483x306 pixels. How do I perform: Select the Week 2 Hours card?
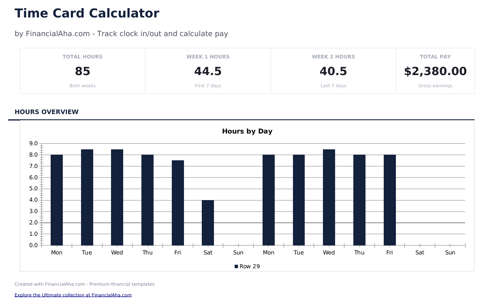pyautogui.click(x=333, y=71)
